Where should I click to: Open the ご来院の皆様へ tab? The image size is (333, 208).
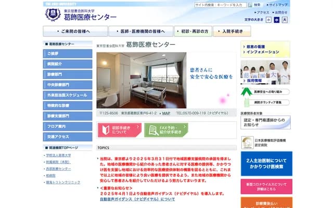(75, 31)
